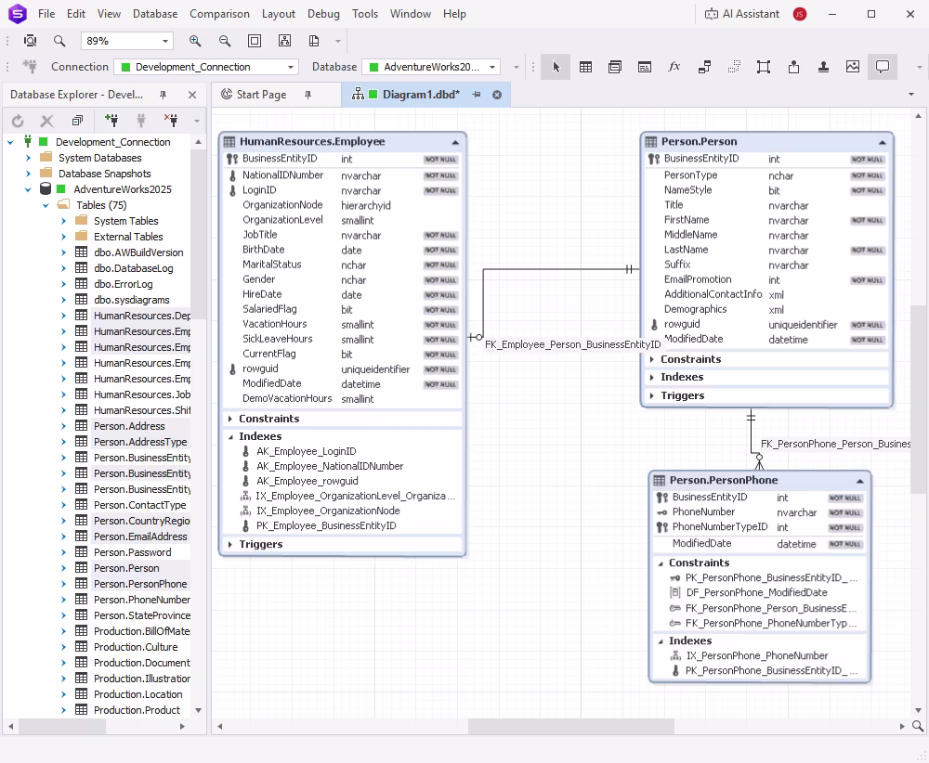This screenshot has width=929, height=763.
Task: Select AK_Employee_LoginID index row
Action: click(306, 451)
